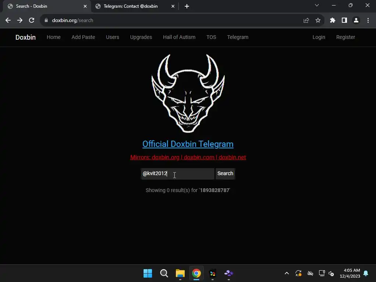Reload the Doxbin search page

(x=32, y=21)
